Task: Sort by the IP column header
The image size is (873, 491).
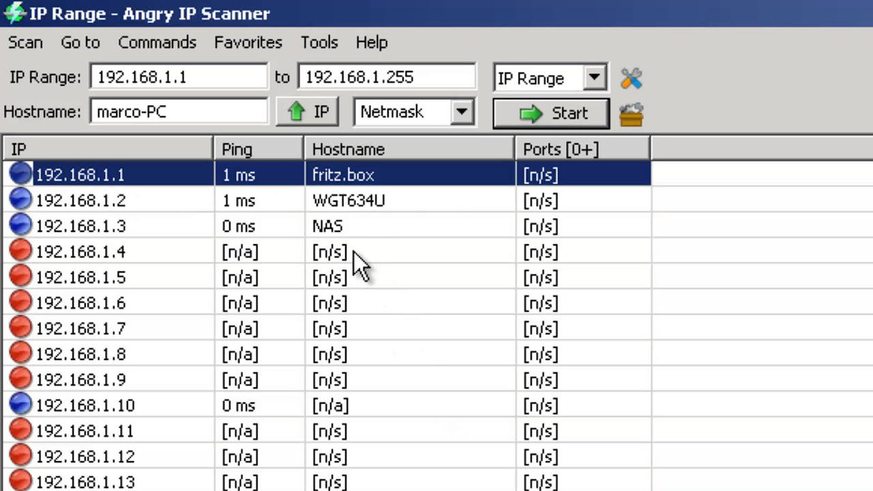Action: 108,149
